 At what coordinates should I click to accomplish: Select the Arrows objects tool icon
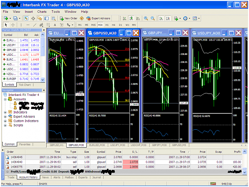point(69,25)
